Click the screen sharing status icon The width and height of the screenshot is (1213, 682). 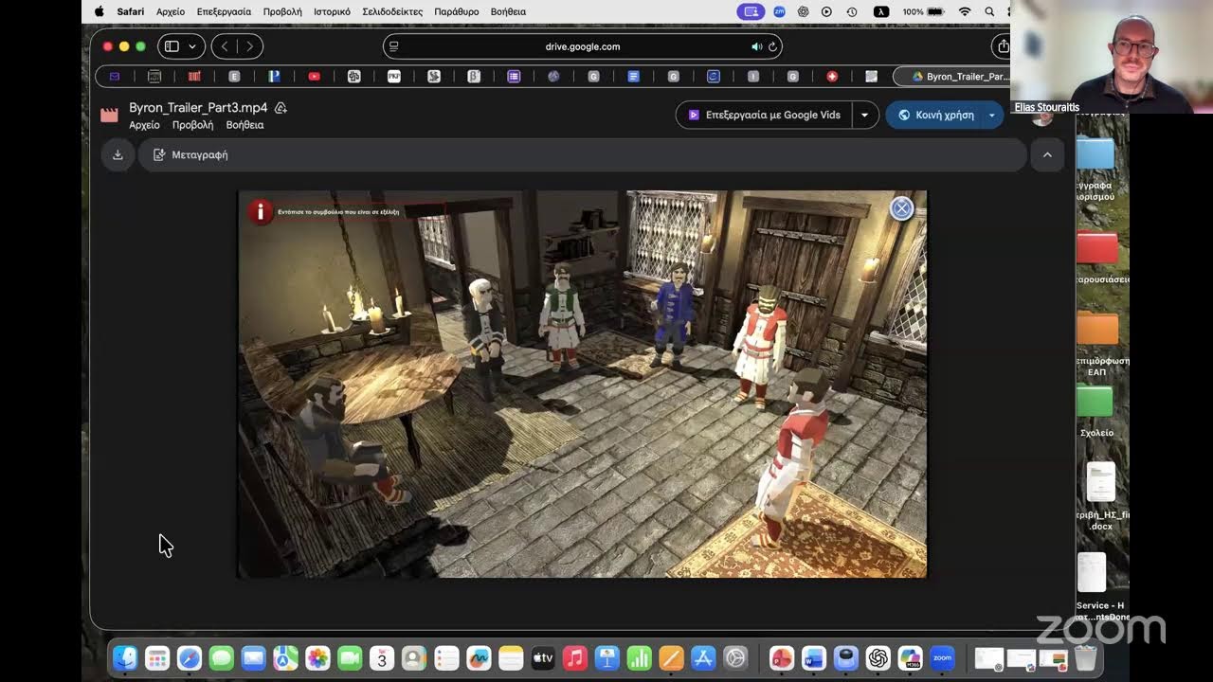pyautogui.click(x=751, y=11)
